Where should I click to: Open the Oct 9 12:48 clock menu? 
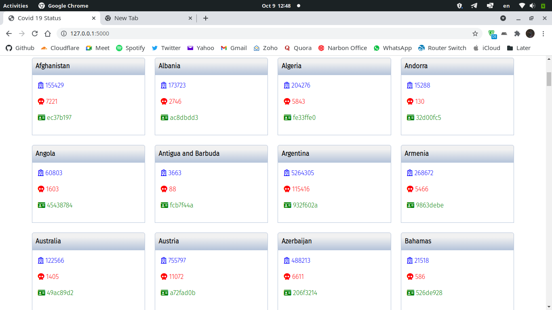tap(276, 6)
